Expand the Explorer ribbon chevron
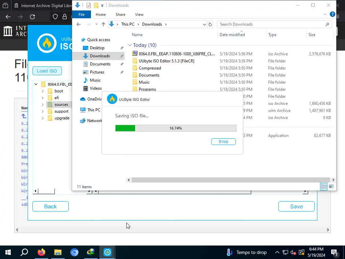 (x=325, y=14)
